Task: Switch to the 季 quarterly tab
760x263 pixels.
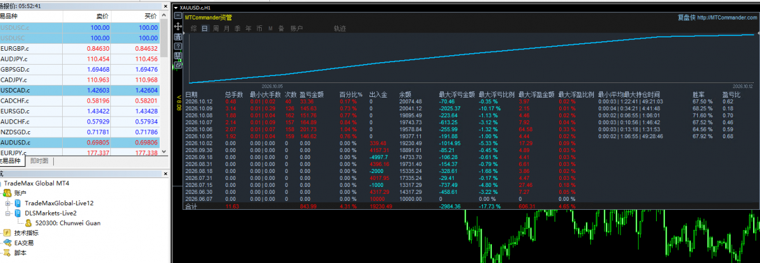Action: tap(238, 29)
